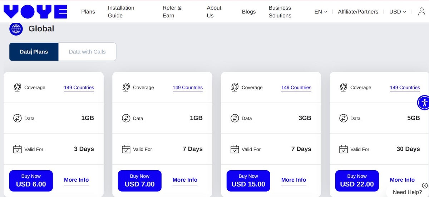
Task: Click the VOYE logo
Action: click(x=35, y=11)
